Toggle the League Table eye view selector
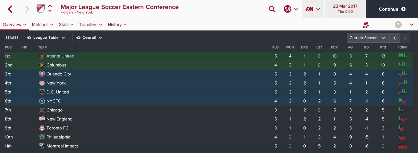418x153 pixels. (x=46, y=38)
